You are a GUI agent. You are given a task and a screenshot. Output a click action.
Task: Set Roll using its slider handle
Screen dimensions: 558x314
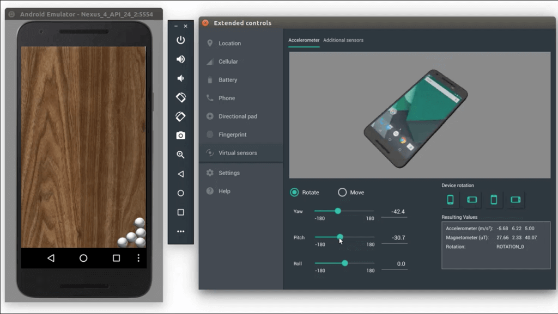click(x=345, y=263)
